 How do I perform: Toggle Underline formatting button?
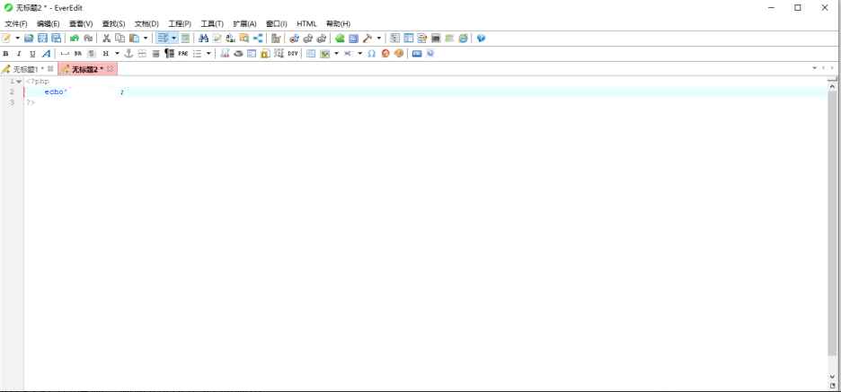point(31,54)
